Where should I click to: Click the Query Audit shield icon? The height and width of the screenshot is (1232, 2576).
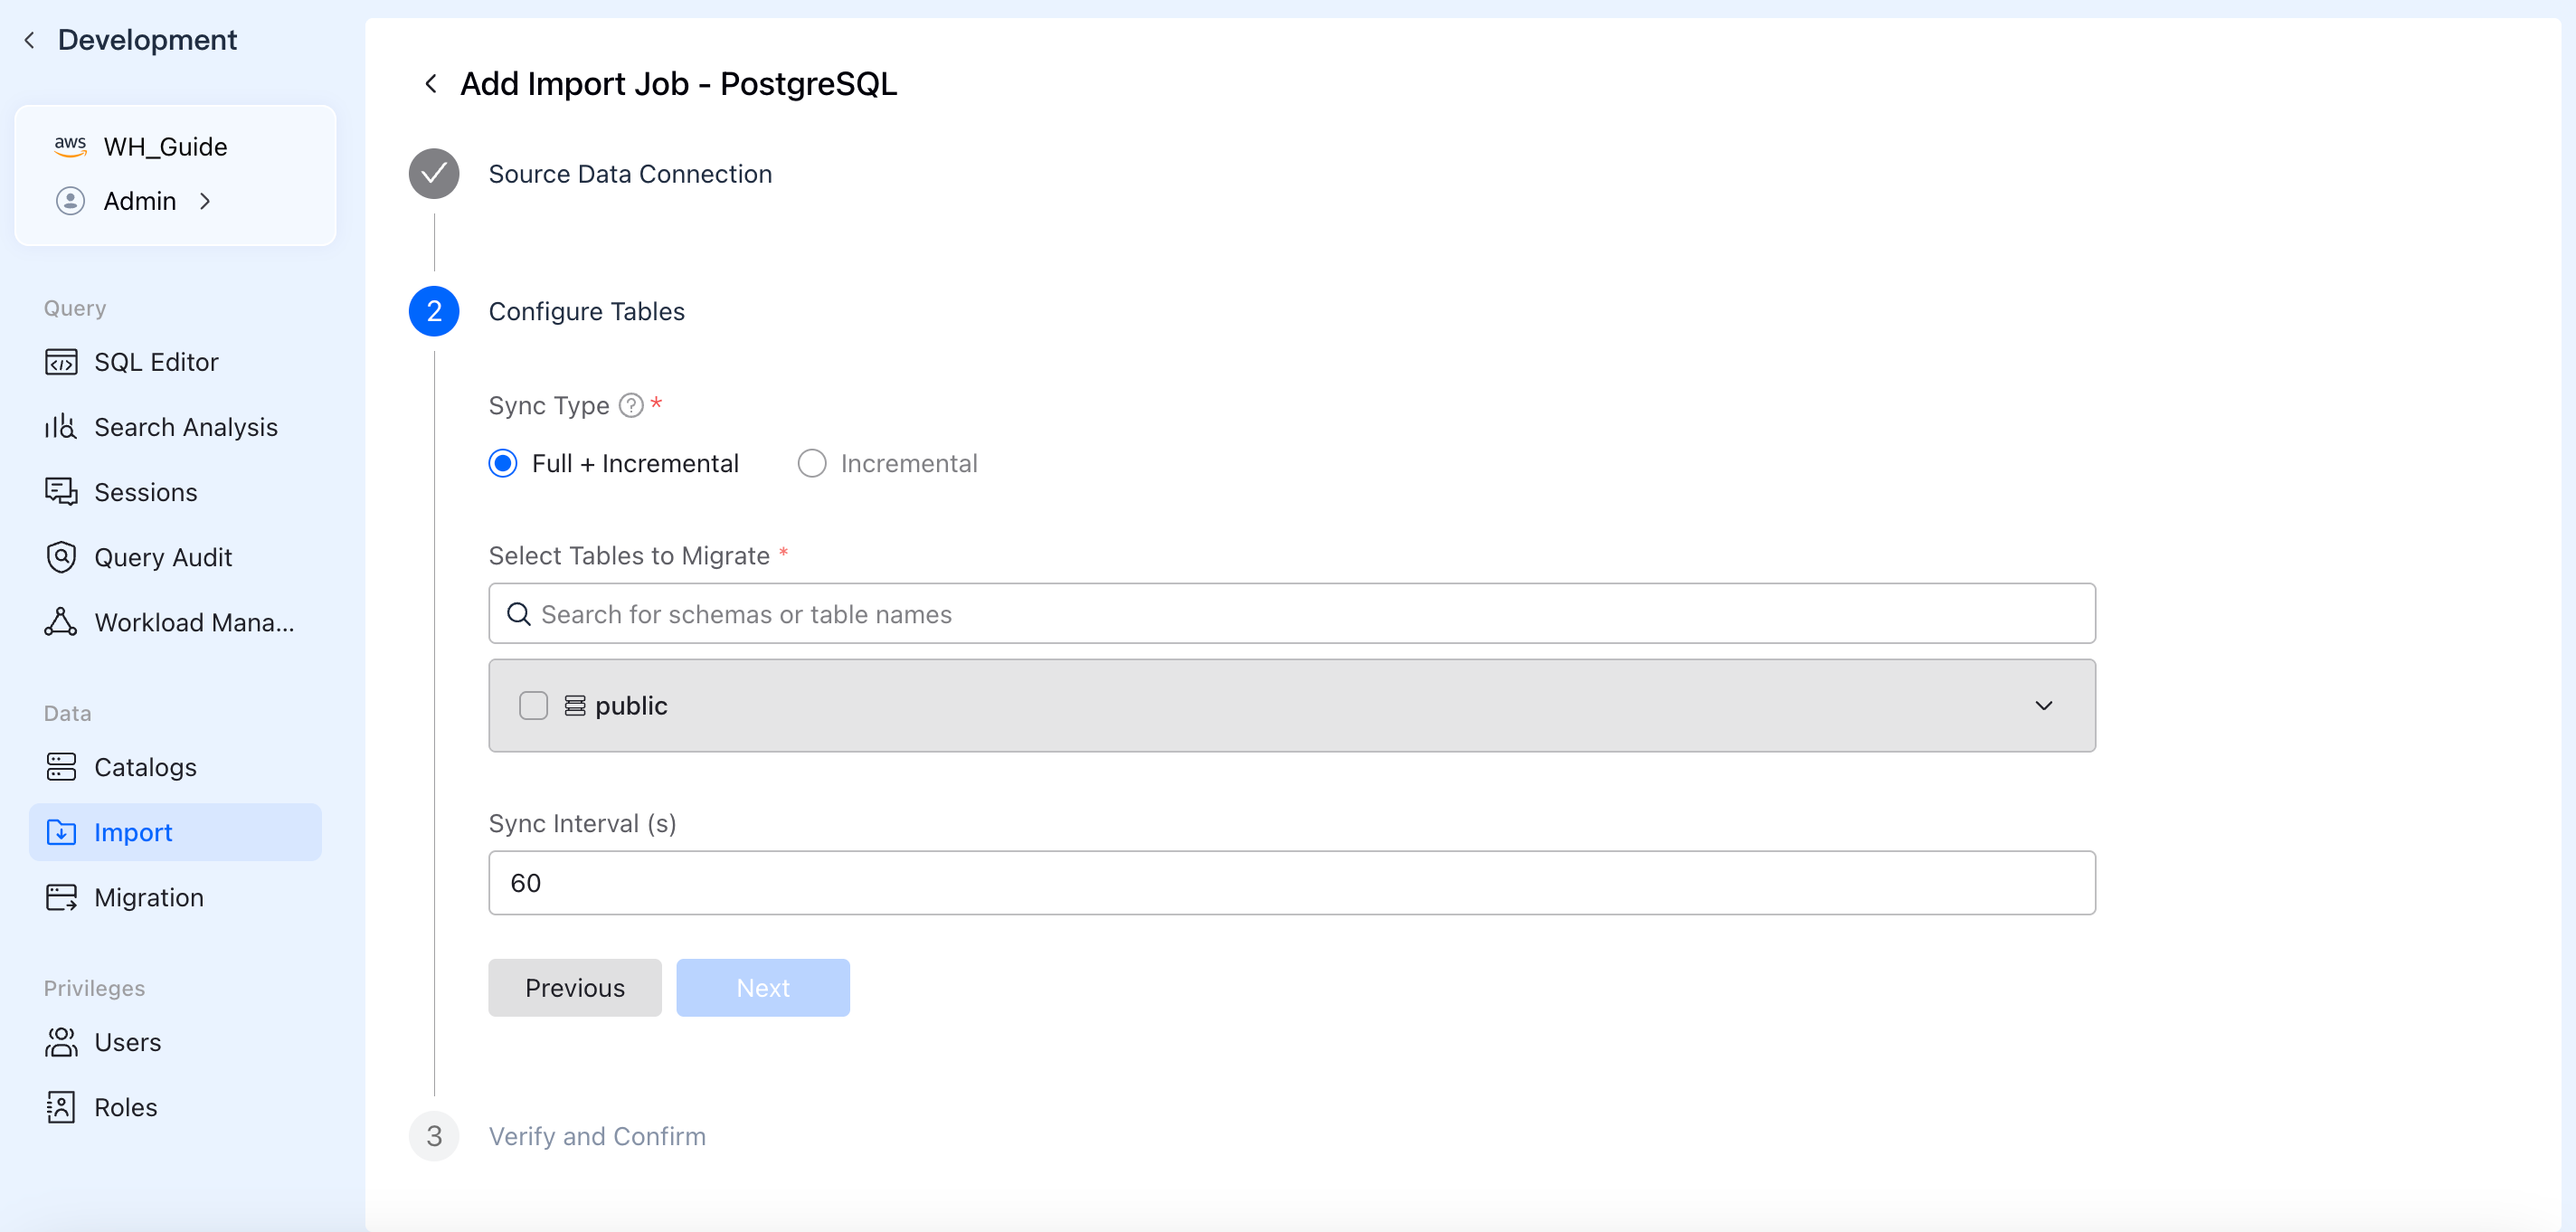61,557
